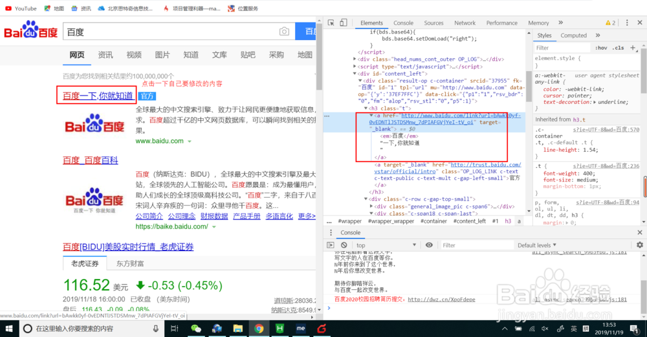
Task: Open the 位置服务 bookmark
Action: [243, 8]
